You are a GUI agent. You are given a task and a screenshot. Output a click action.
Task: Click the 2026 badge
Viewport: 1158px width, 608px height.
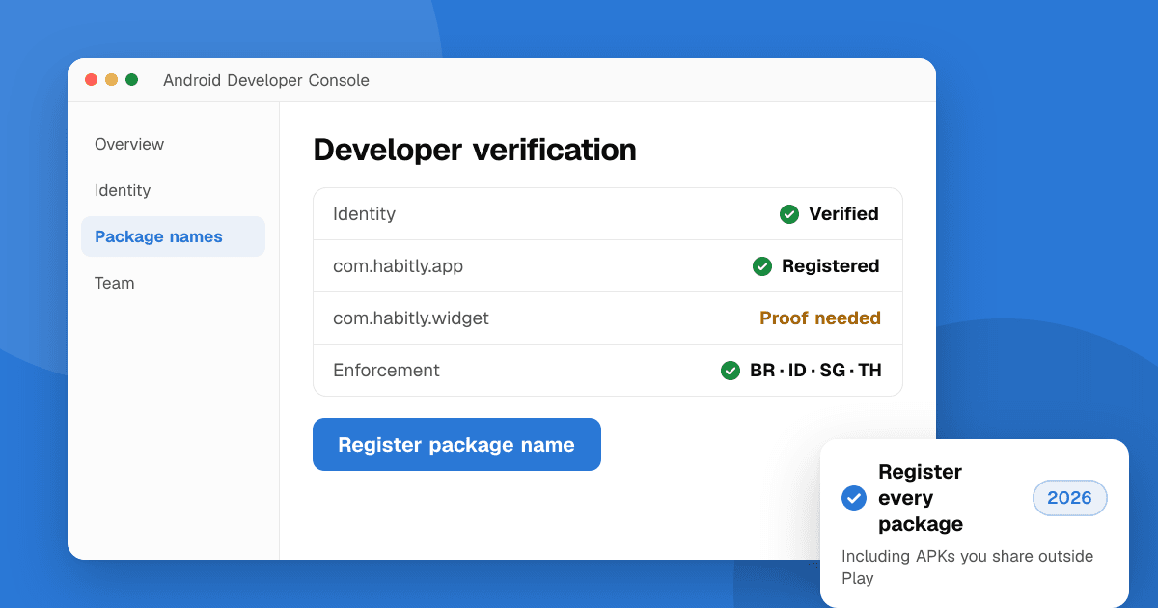coord(1069,498)
